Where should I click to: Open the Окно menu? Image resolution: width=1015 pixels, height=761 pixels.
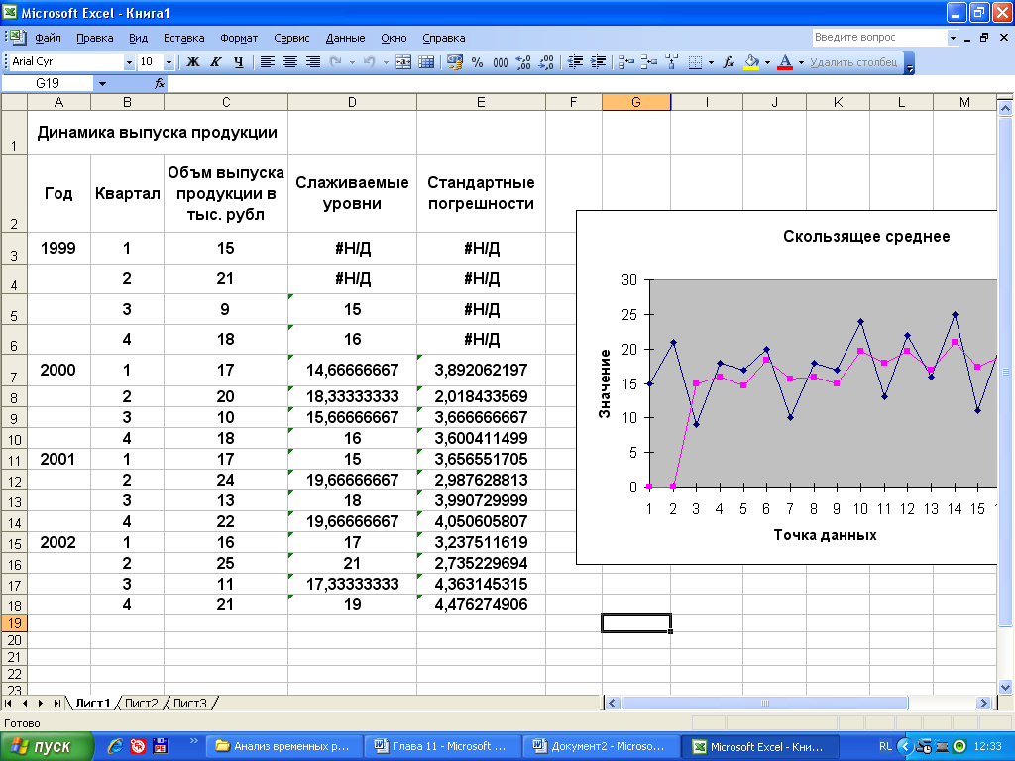tap(394, 38)
